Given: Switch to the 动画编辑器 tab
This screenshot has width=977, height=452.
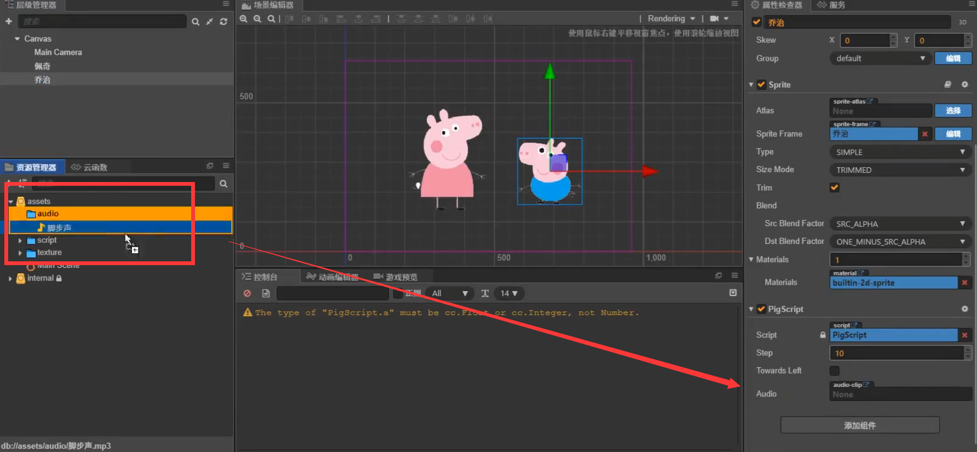Looking at the screenshot, I should (x=332, y=277).
